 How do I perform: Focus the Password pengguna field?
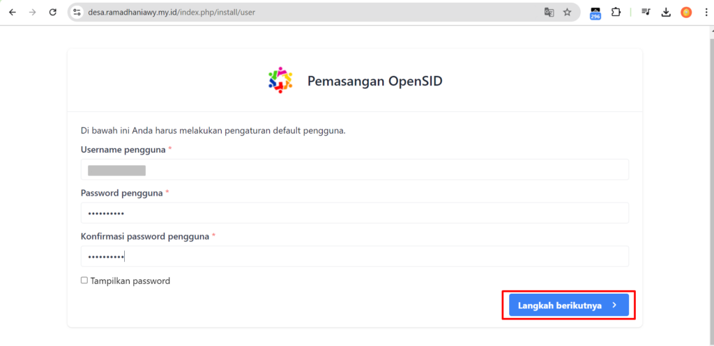coord(355,213)
